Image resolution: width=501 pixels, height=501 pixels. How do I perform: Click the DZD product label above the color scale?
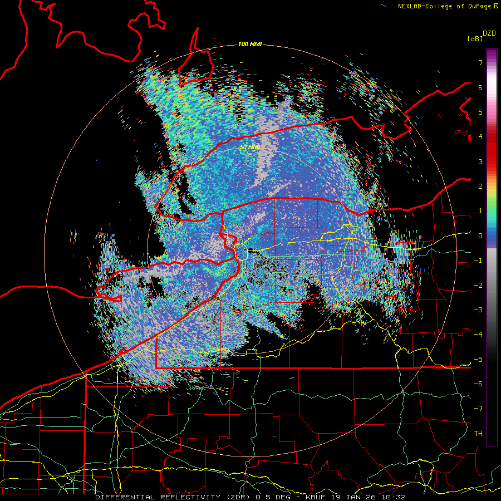[489, 33]
